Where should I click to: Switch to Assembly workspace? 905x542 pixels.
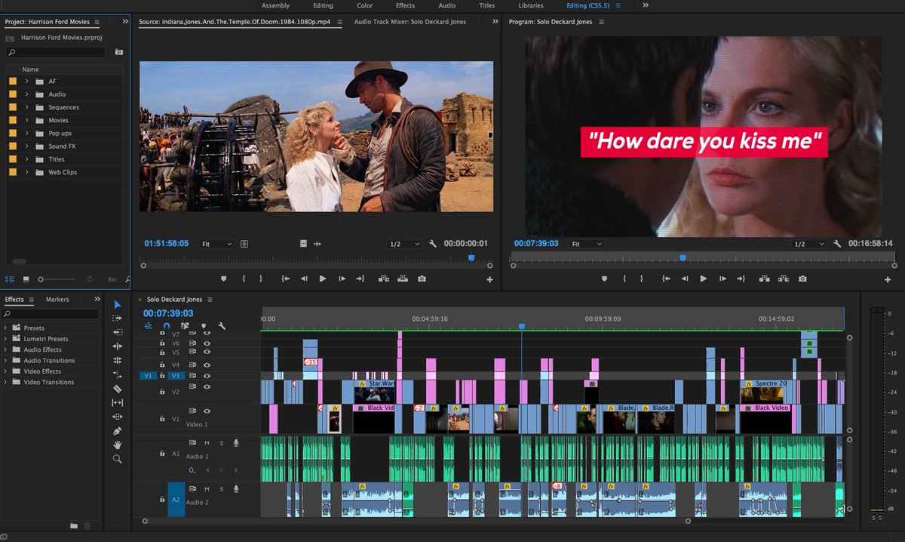click(x=276, y=5)
